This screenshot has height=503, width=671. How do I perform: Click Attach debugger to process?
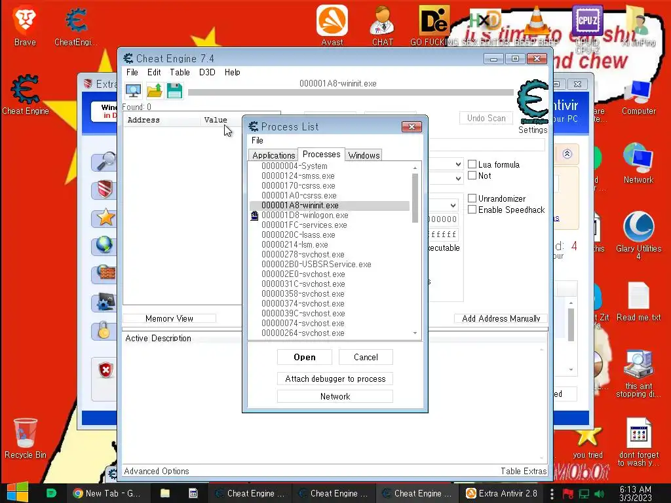(x=335, y=379)
